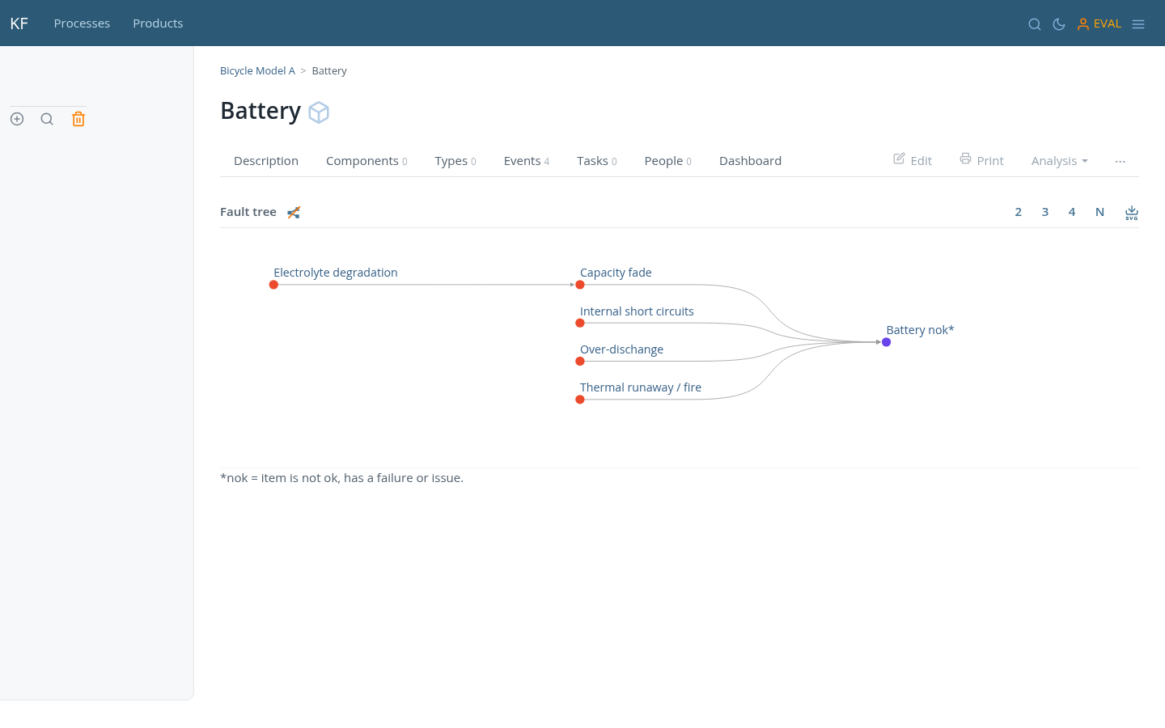The height and width of the screenshot is (728, 1165).
Task: Switch to the People tab
Action: [668, 161]
